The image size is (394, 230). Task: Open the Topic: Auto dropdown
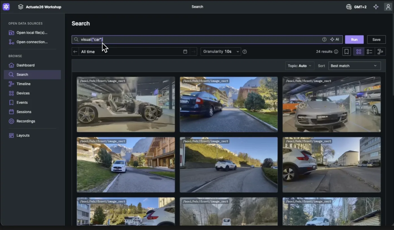click(x=300, y=66)
